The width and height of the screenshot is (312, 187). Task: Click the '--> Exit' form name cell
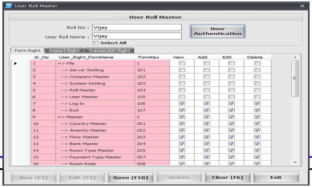pos(95,110)
